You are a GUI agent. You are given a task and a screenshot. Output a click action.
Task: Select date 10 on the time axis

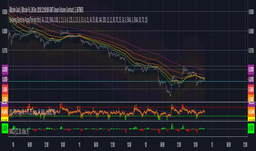click(x=13, y=144)
